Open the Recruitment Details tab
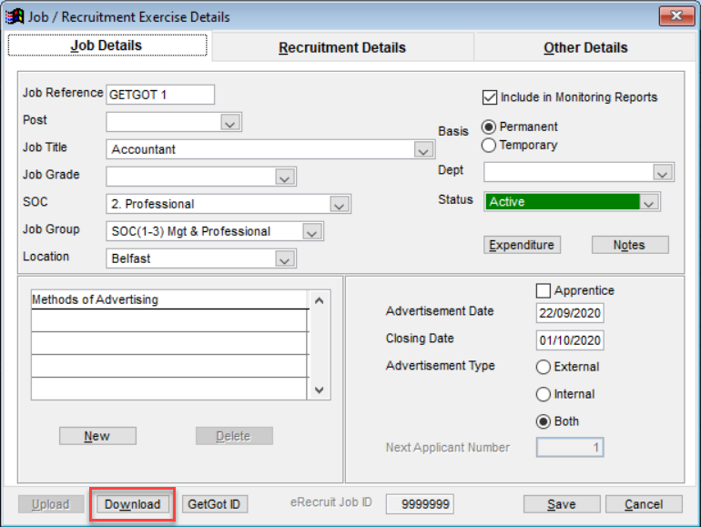Image resolution: width=701 pixels, height=527 pixels. coord(342,47)
